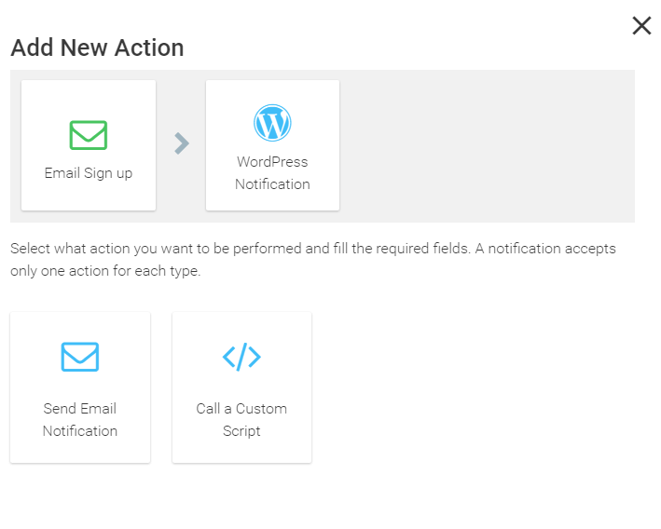Choose the Call a Custom Script card
Viewport: 661px width, 529px height.
pyautogui.click(x=241, y=387)
